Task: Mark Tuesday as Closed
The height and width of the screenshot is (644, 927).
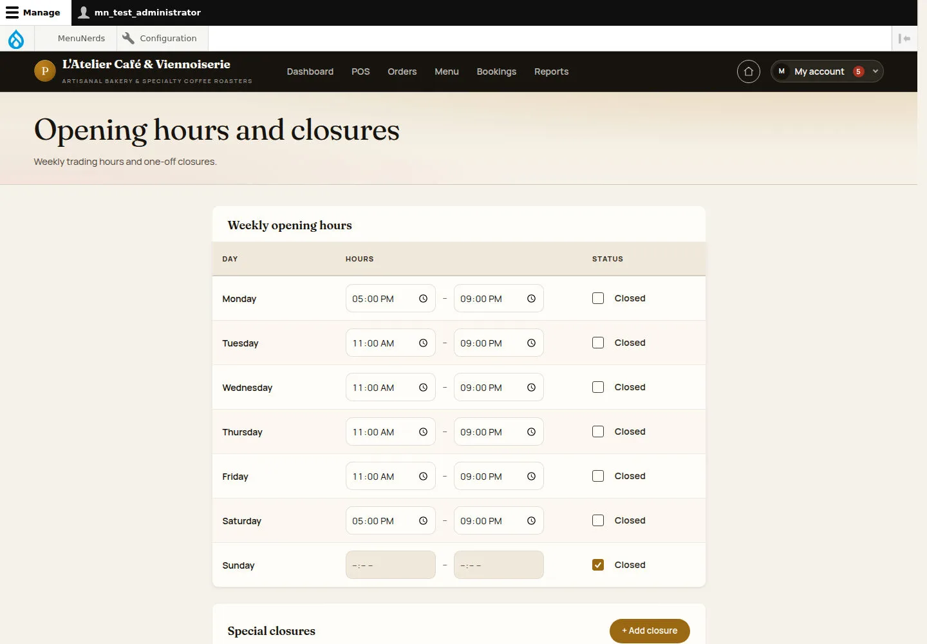Action: click(x=598, y=343)
